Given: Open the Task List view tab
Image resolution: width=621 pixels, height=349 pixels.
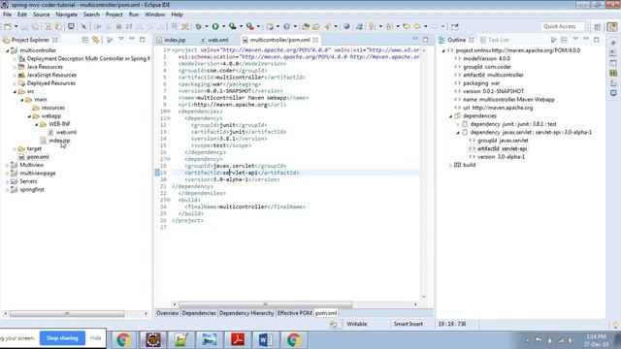Looking at the screenshot, I should (x=498, y=40).
